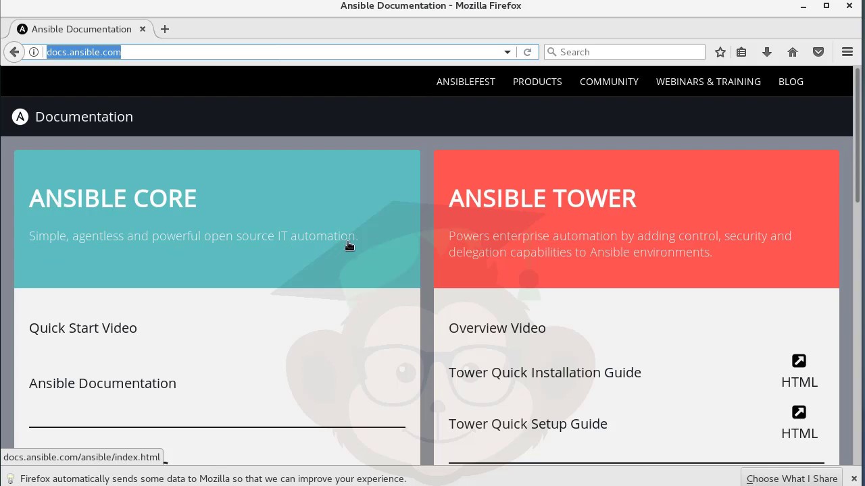Image resolution: width=865 pixels, height=486 pixels.
Task: Focus the browser Search input field
Action: [x=624, y=52]
